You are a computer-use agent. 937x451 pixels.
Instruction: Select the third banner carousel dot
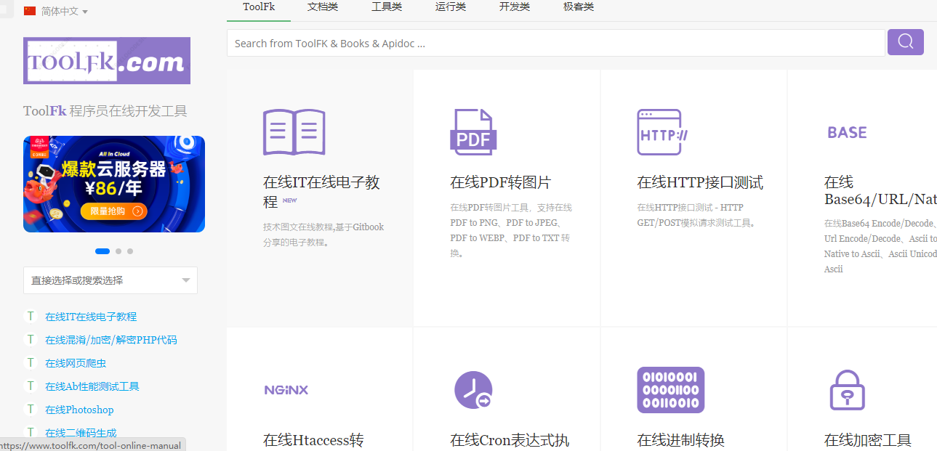pyautogui.click(x=130, y=251)
